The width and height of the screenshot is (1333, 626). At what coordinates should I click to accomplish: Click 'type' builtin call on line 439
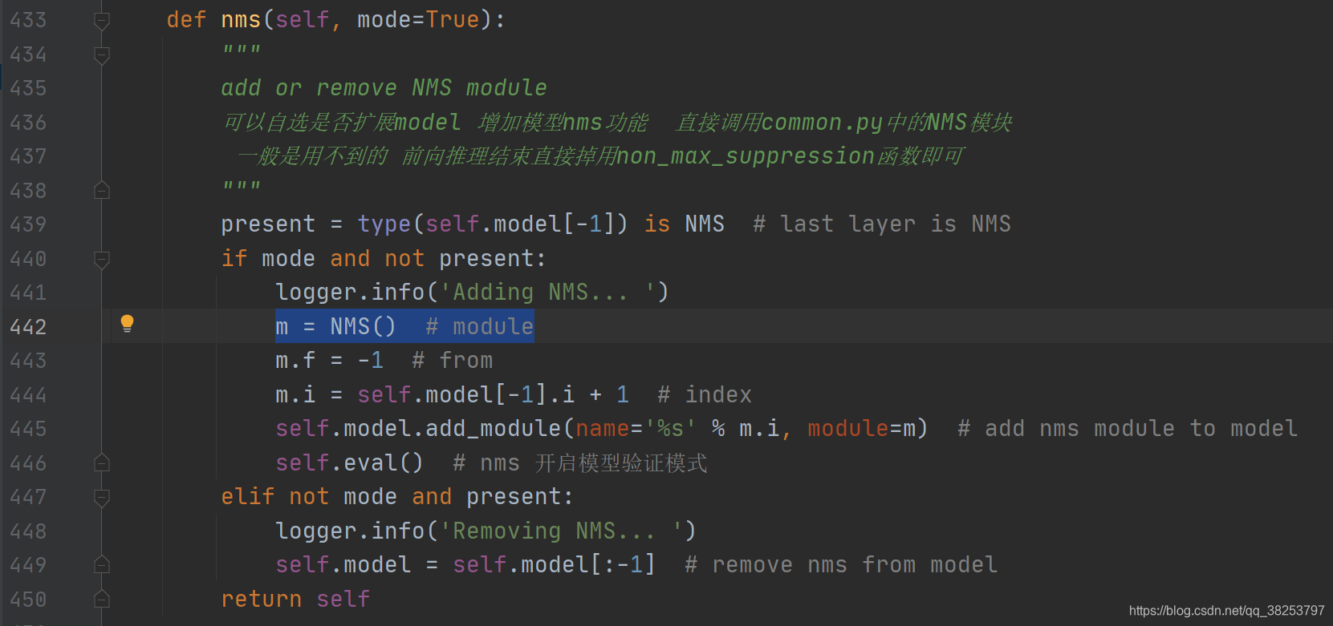[384, 224]
